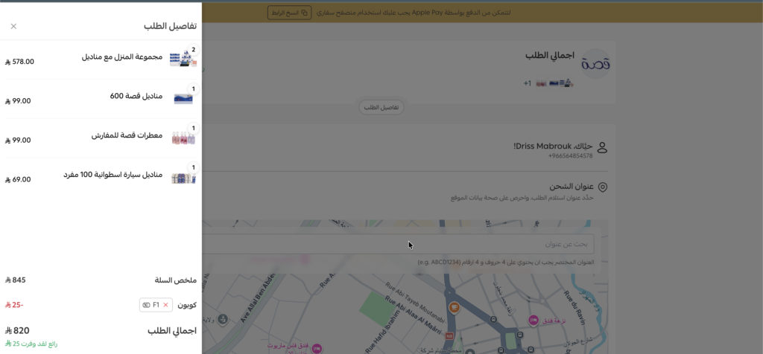This screenshot has height=354, width=763.
Task: Click the 99.00 price of مناديل قصة 600
Action: (18, 101)
